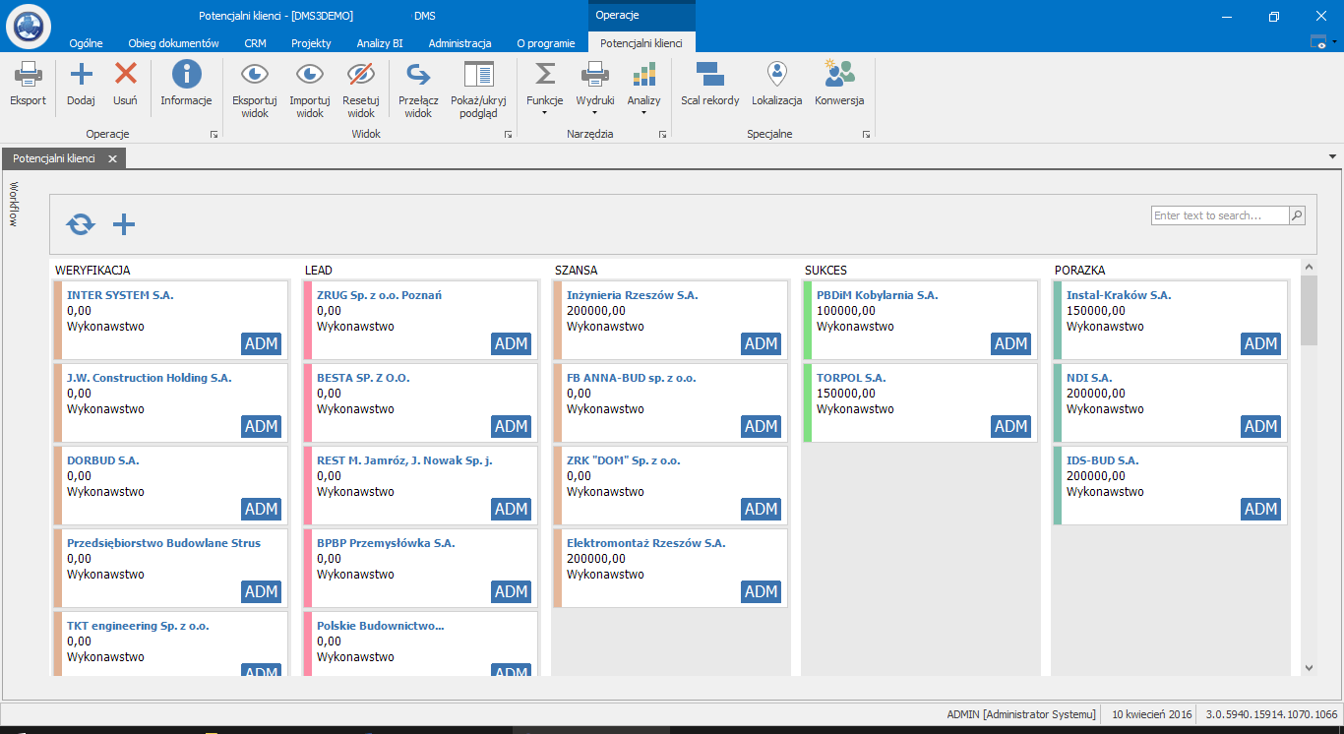Viewport: 1344px width, 734px height.
Task: Open J.W. Construction Holding S.A. card
Action: coord(170,402)
